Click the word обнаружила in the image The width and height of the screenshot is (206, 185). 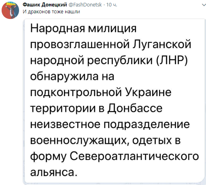(64, 77)
